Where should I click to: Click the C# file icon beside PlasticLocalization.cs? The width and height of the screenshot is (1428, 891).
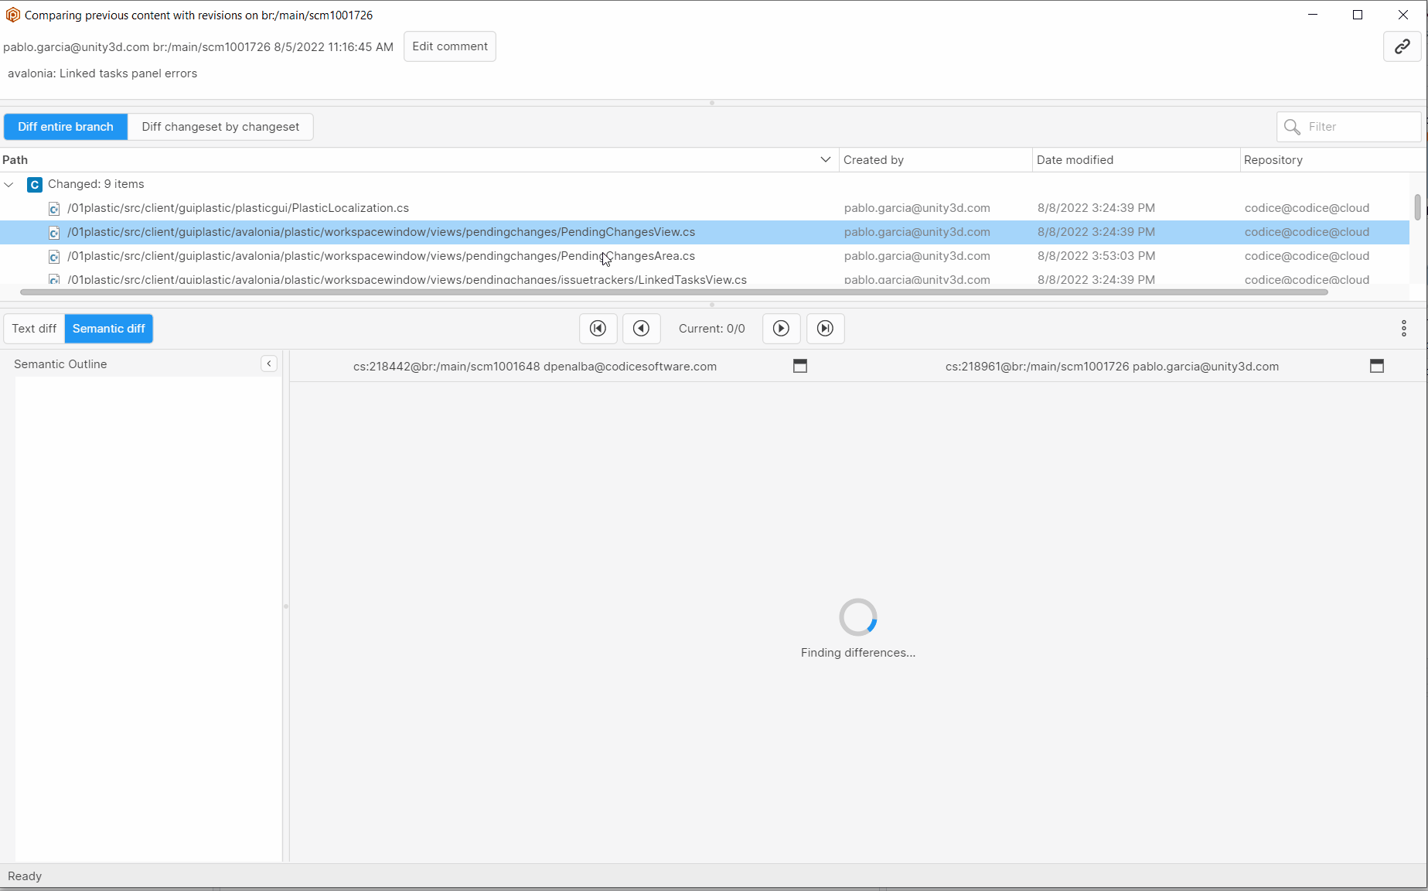point(53,208)
